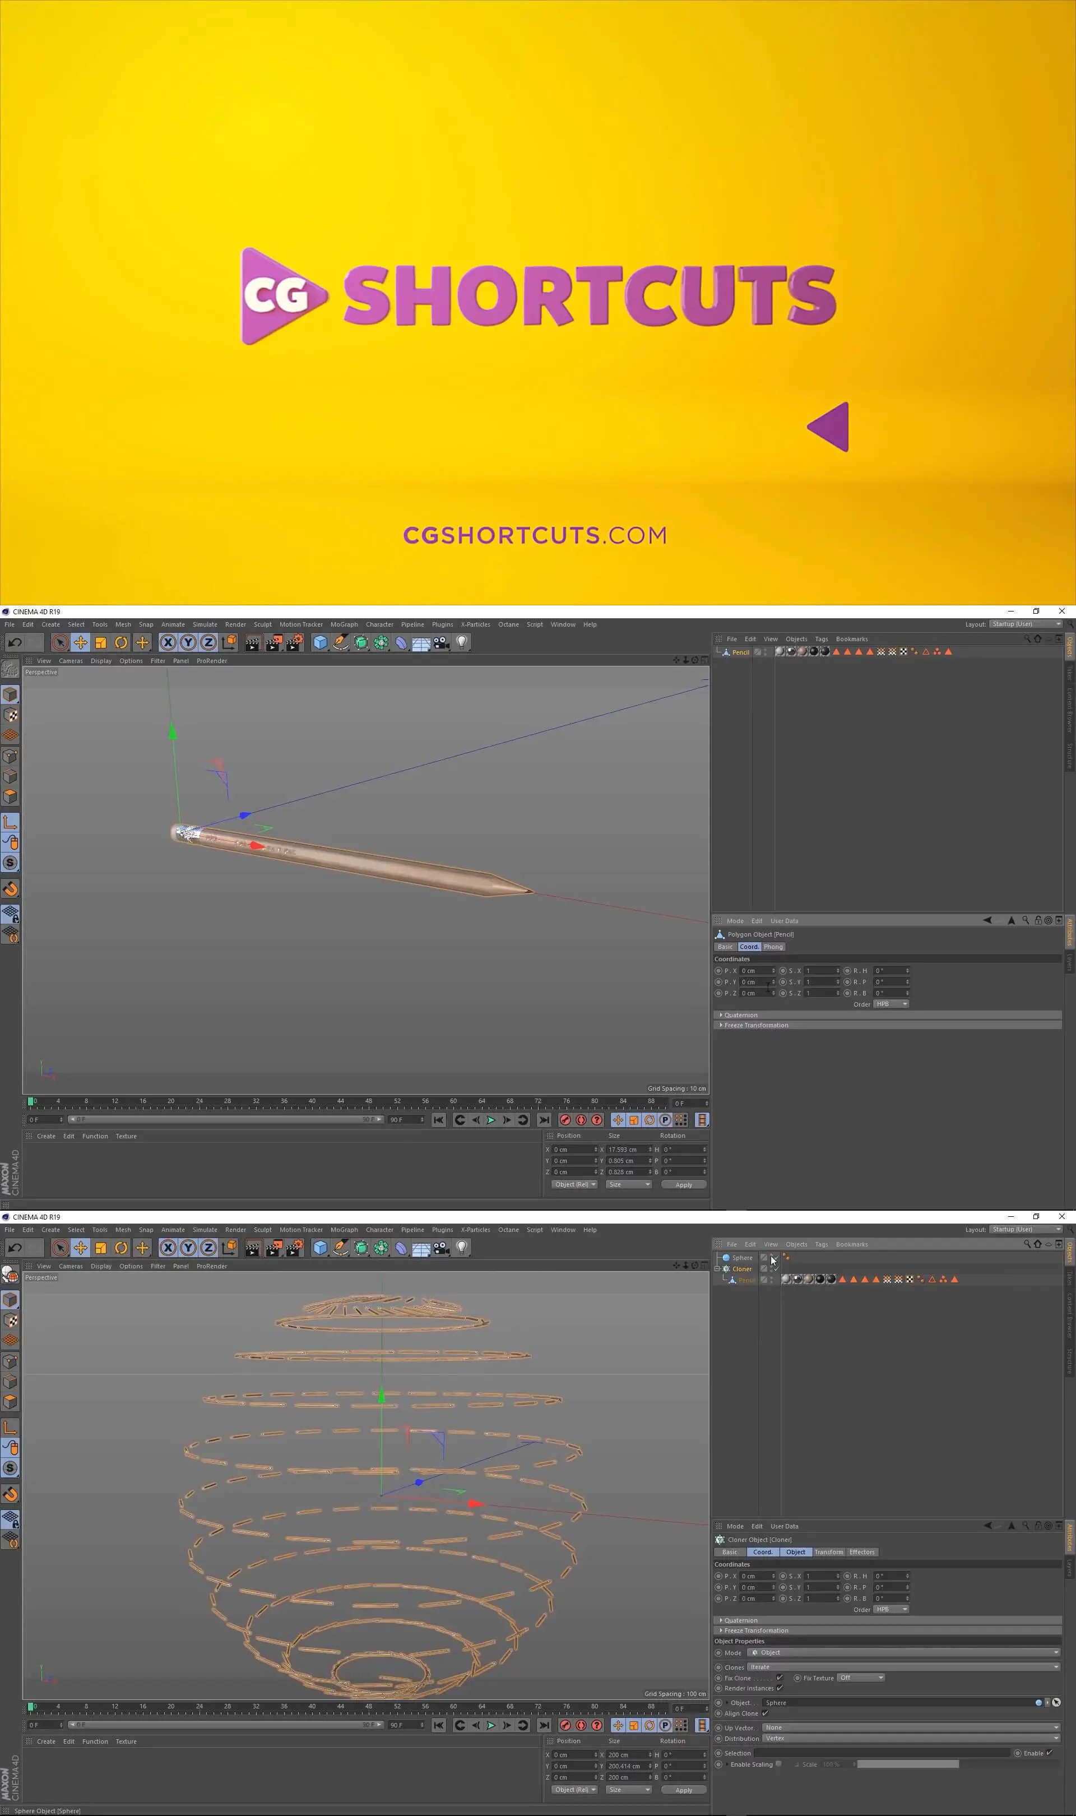Image resolution: width=1076 pixels, height=1816 pixels.
Task: Open Clones dropdown showing Iterate
Action: pos(903,1667)
